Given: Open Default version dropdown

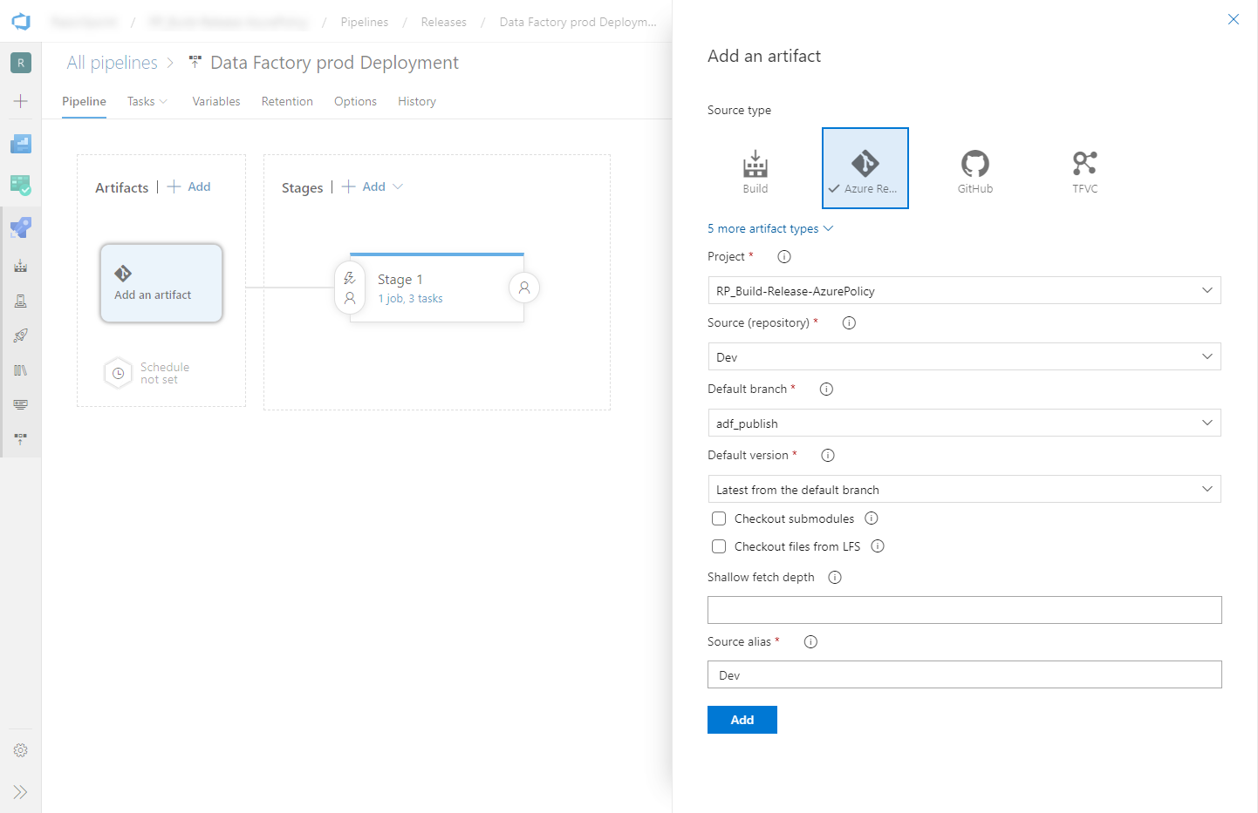Looking at the screenshot, I should (964, 489).
